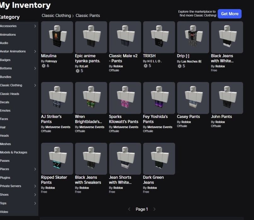
Task: Open Sparks Kilowatt's Pants thumbnail
Action: click(x=125, y=98)
